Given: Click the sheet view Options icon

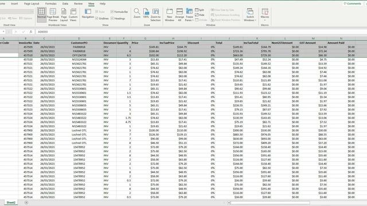Looking at the screenshot, I should click(x=26, y=18).
